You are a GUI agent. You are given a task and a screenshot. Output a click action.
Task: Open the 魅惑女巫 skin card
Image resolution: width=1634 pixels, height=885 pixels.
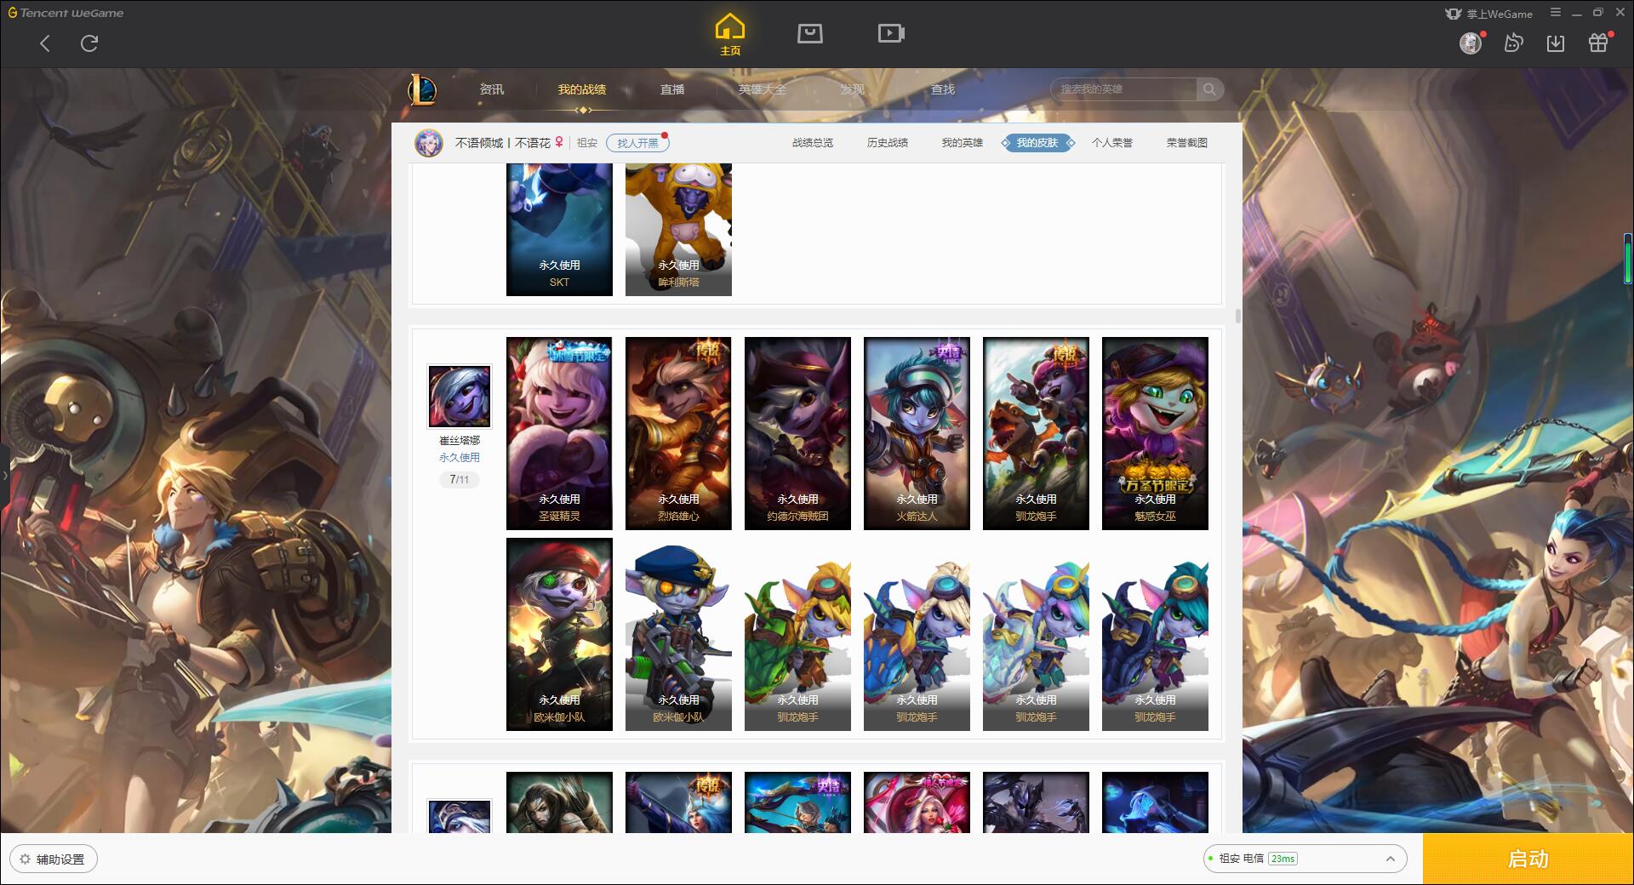1155,433
